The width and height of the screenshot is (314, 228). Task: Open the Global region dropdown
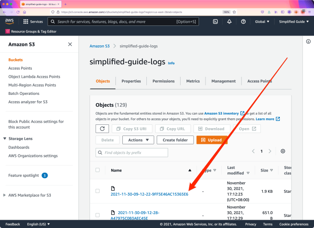click(262, 22)
